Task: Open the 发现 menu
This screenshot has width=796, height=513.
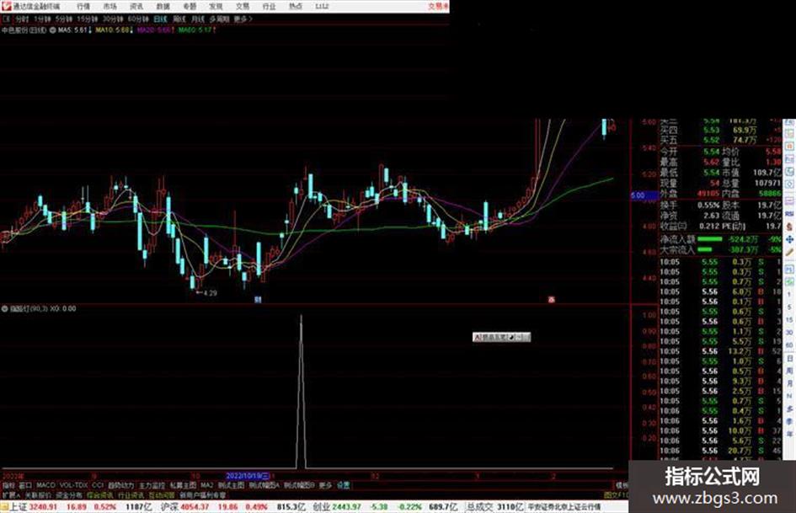Action: pos(216,7)
